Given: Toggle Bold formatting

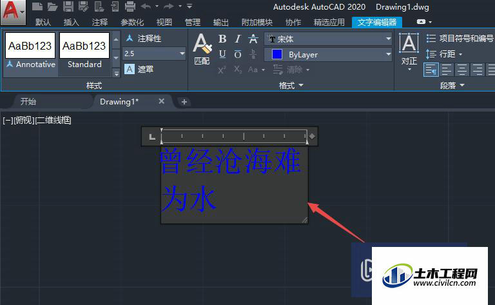Looking at the screenshot, I should [x=222, y=39].
